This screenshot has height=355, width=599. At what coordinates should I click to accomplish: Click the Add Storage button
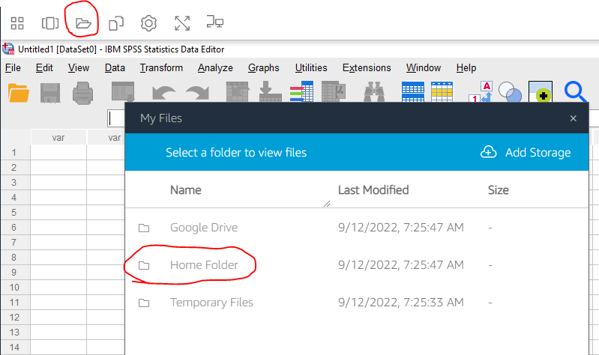(x=526, y=153)
